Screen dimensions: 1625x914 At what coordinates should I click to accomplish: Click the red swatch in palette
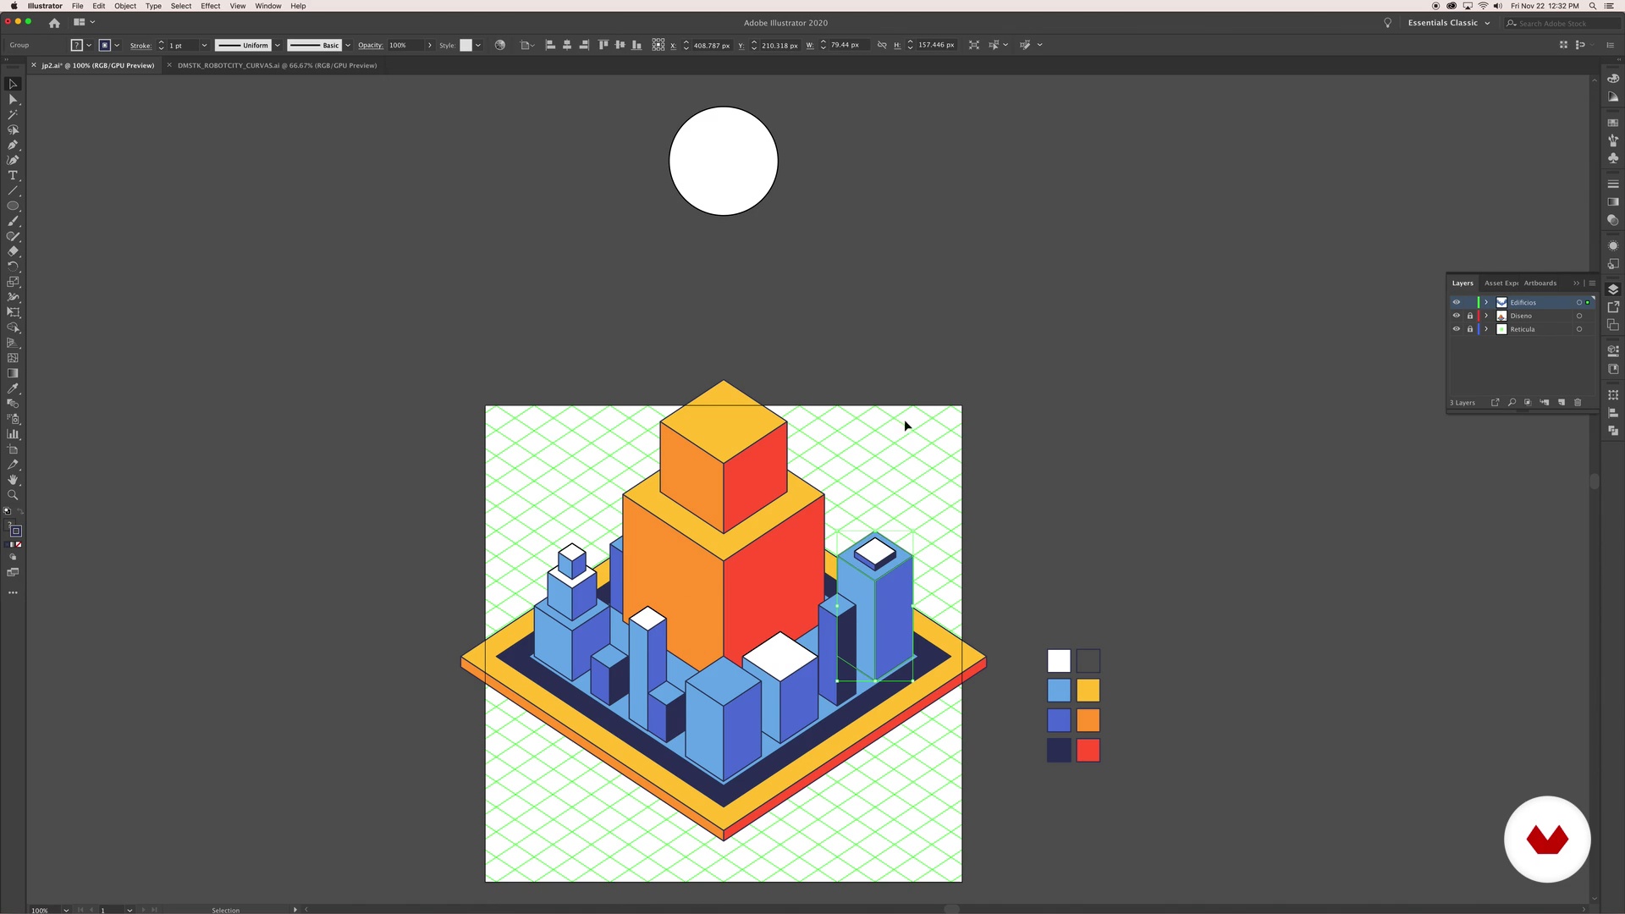1088,750
